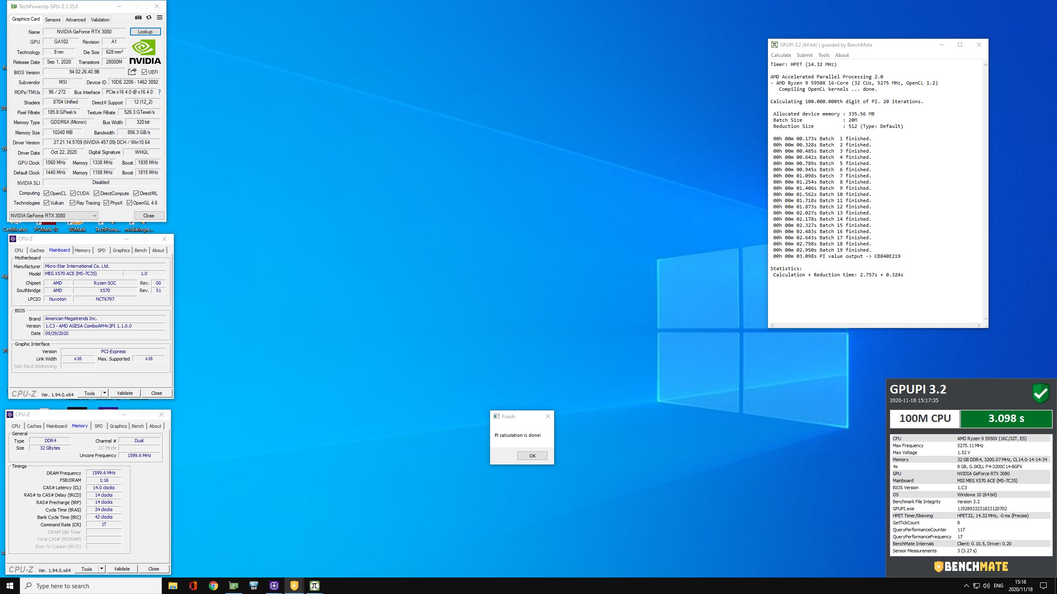This screenshot has height=594, width=1057.
Task: Toggle the OpenCL checkbox
Action: click(x=47, y=193)
